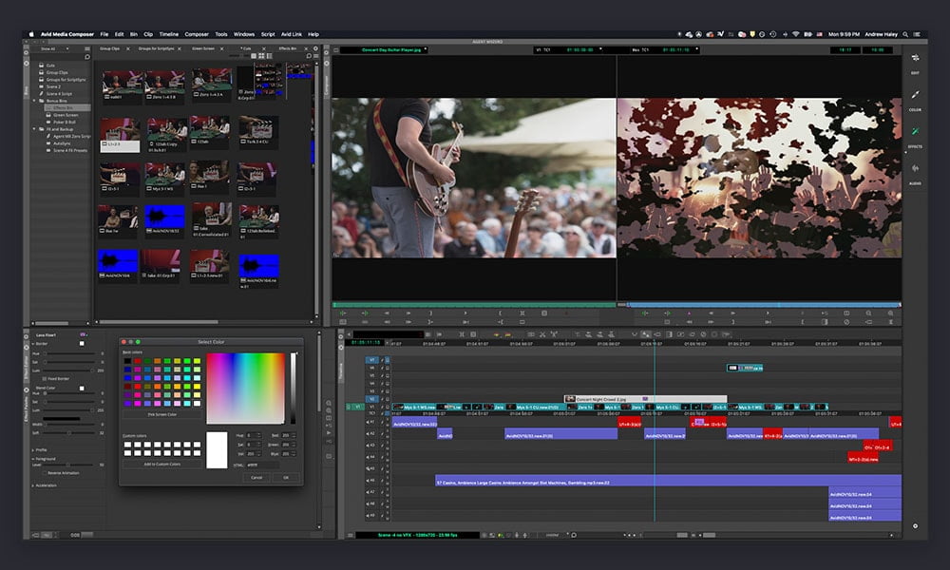Image resolution: width=950 pixels, height=570 pixels.
Task: Collapse the Foreground parameter group
Action: pos(32,459)
